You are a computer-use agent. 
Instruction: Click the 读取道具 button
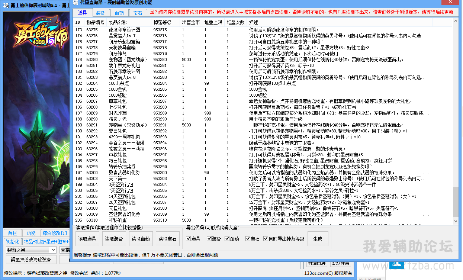point(88,239)
